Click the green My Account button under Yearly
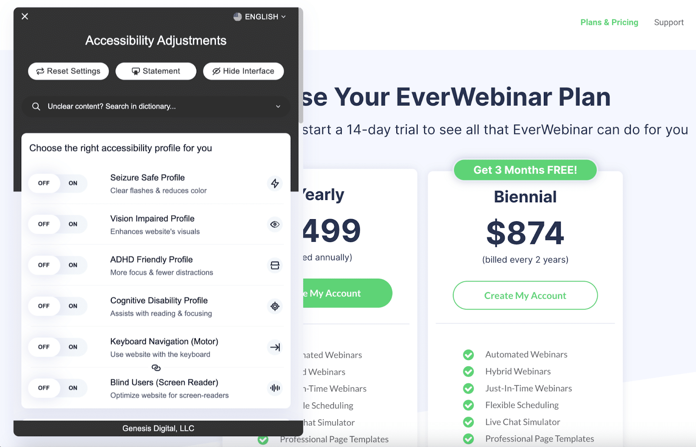696x447 pixels. pos(348,293)
